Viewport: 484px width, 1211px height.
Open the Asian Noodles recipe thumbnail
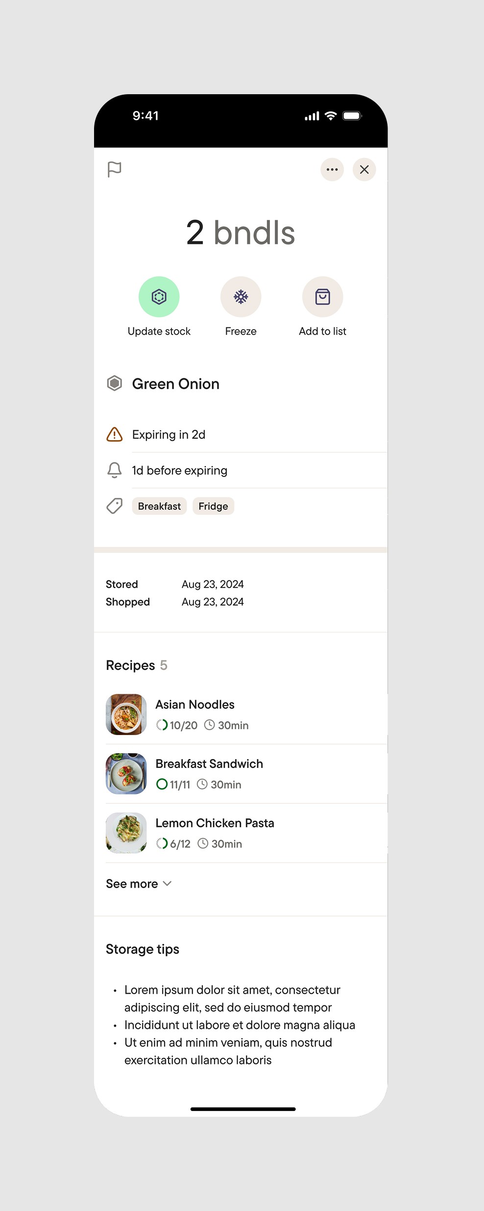(x=126, y=714)
